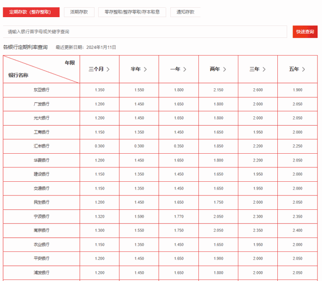This screenshot has height=281, width=322.
Task: Switch to the 通知存款 tab
Action: point(185,12)
